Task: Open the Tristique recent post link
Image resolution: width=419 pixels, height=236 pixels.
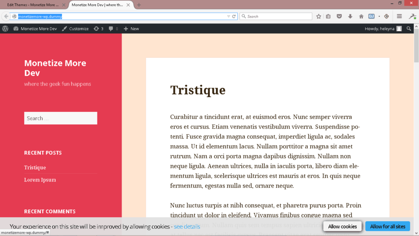Action: point(35,168)
